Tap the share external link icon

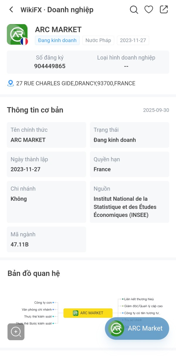click(164, 10)
